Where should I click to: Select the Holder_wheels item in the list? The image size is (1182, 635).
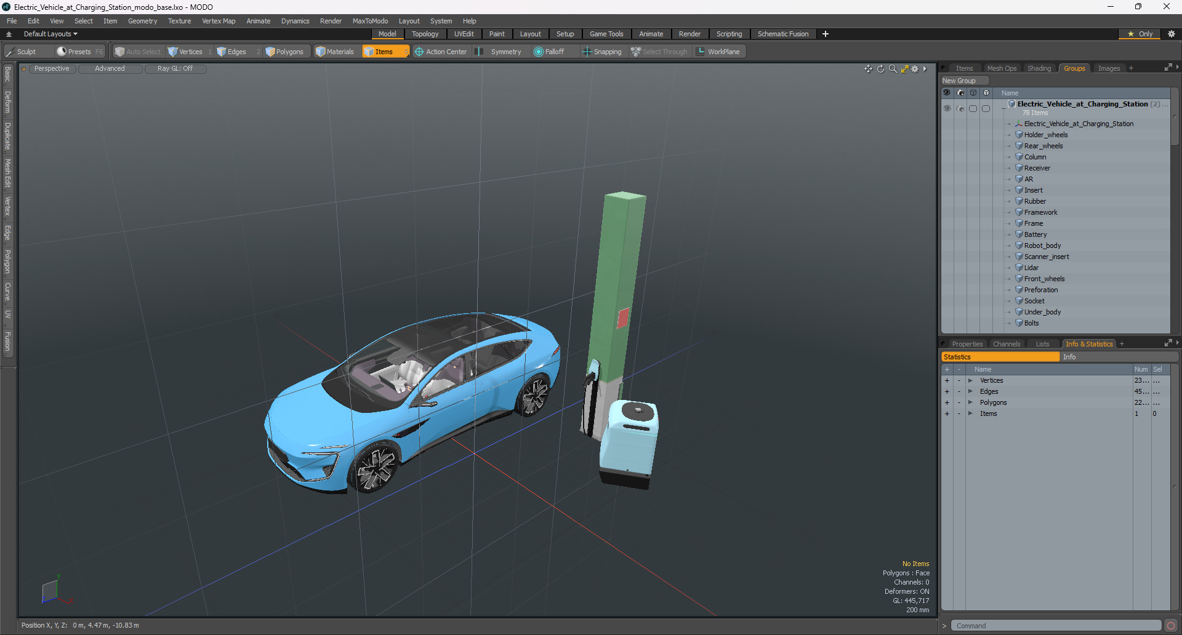[1046, 135]
